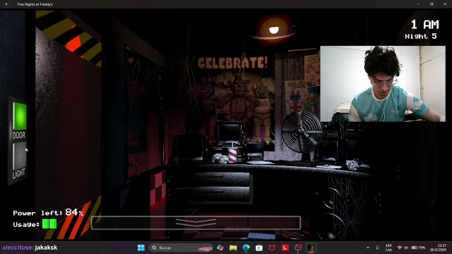
Task: Open Copilot from the taskbar
Action: point(220,248)
